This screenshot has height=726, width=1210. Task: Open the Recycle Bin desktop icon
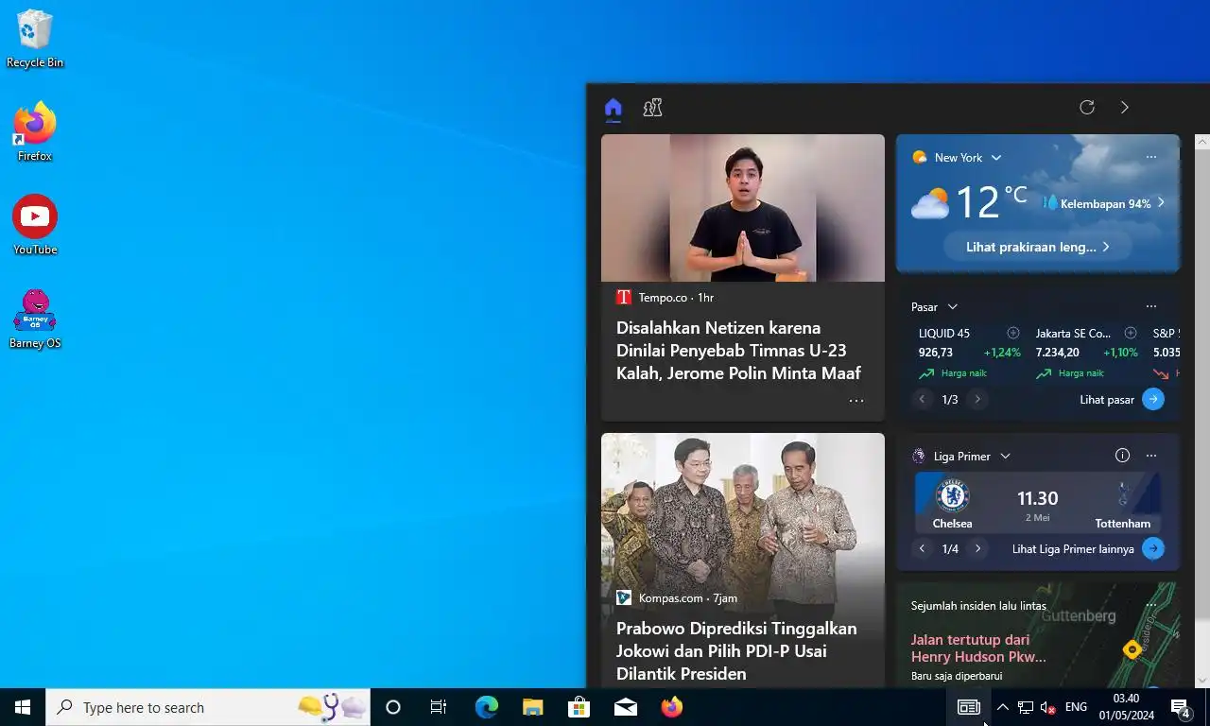[x=35, y=39]
